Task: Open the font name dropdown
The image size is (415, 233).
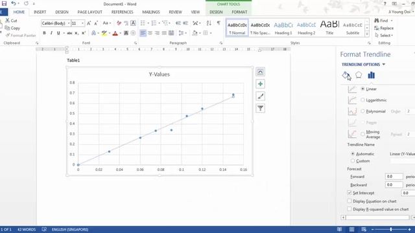Action: click(x=69, y=23)
